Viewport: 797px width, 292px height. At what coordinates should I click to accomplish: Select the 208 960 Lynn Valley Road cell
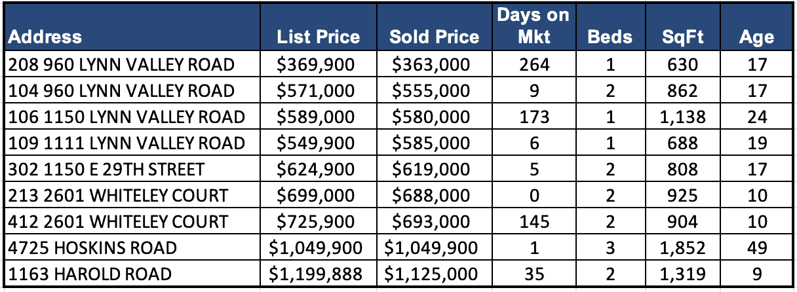click(x=121, y=65)
